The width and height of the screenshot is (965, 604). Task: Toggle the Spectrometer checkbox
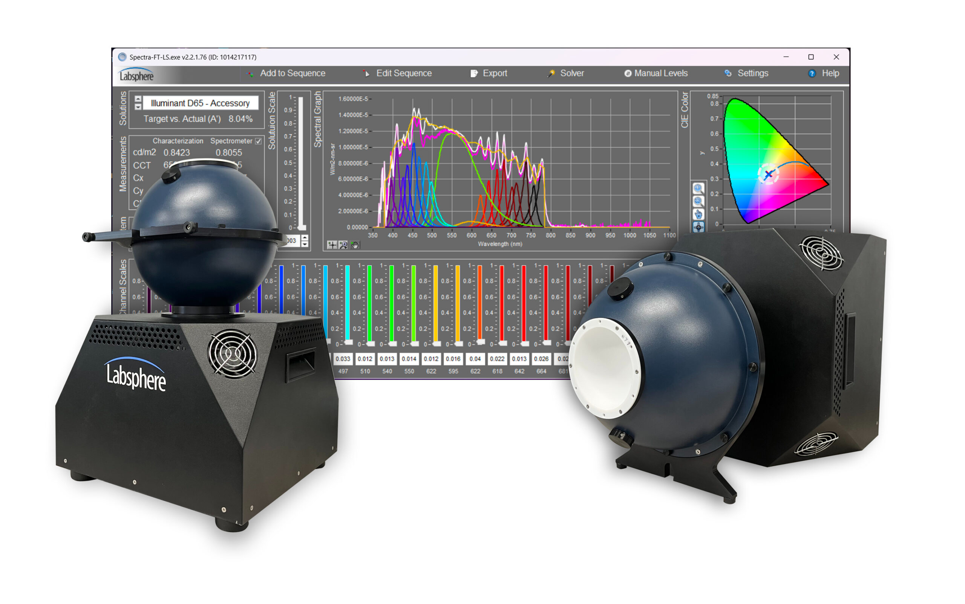click(x=258, y=141)
